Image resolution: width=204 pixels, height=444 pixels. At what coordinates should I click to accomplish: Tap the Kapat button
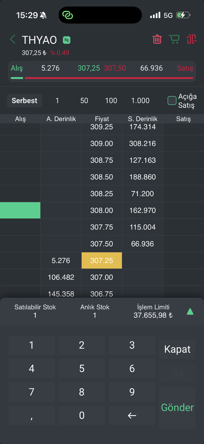[x=177, y=349]
